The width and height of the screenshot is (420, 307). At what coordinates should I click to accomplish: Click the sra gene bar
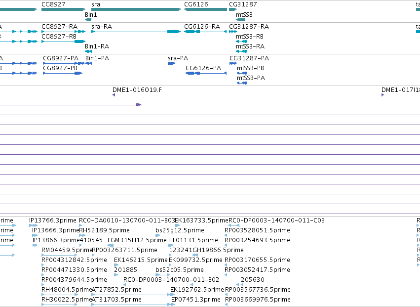point(136,9)
